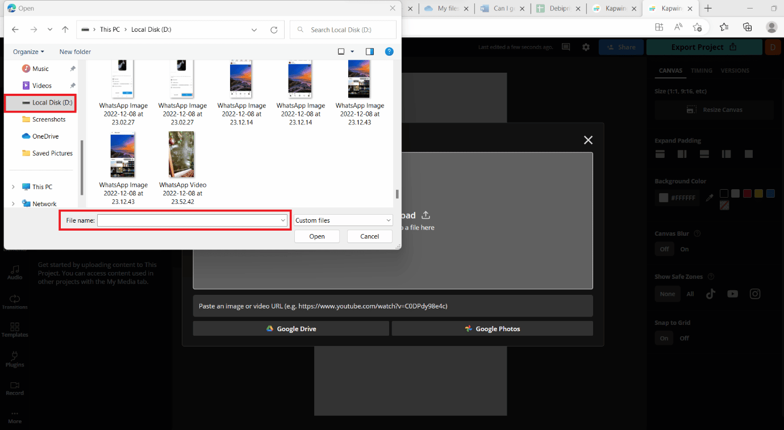Switch to the VERSIONS tab
Viewport: 784px width, 430px height.
735,70
